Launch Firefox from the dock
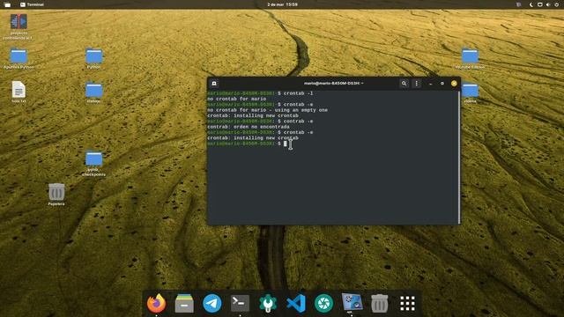Screen dimensions: 564x317 click(x=156, y=303)
